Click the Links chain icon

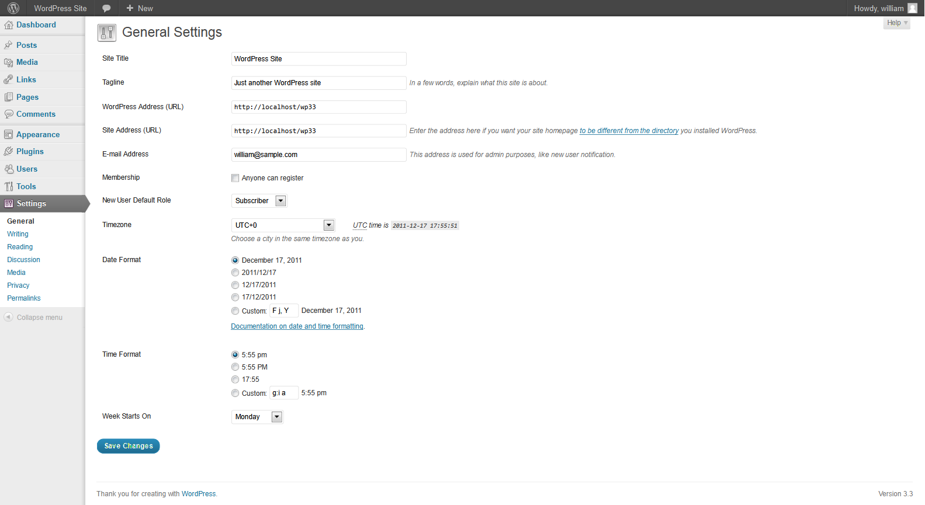pos(9,79)
